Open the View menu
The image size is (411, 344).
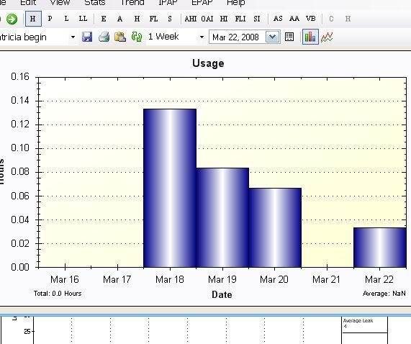[60, 3]
